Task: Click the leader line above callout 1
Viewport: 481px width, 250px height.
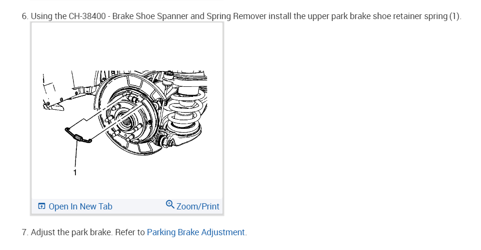Action: 75,153
